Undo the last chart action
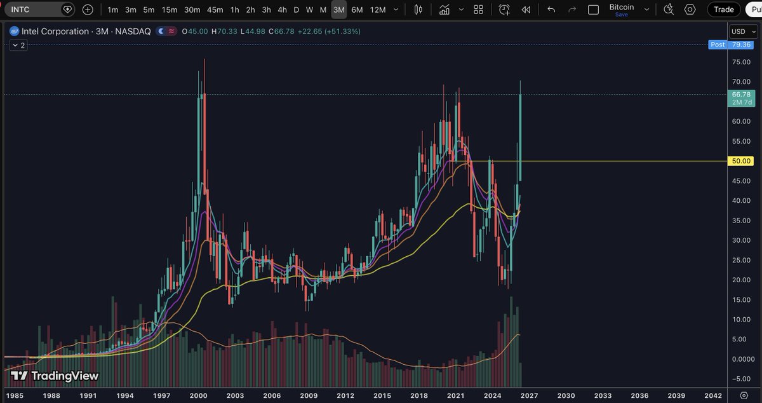Screen dimensions: 762x403 551,10
